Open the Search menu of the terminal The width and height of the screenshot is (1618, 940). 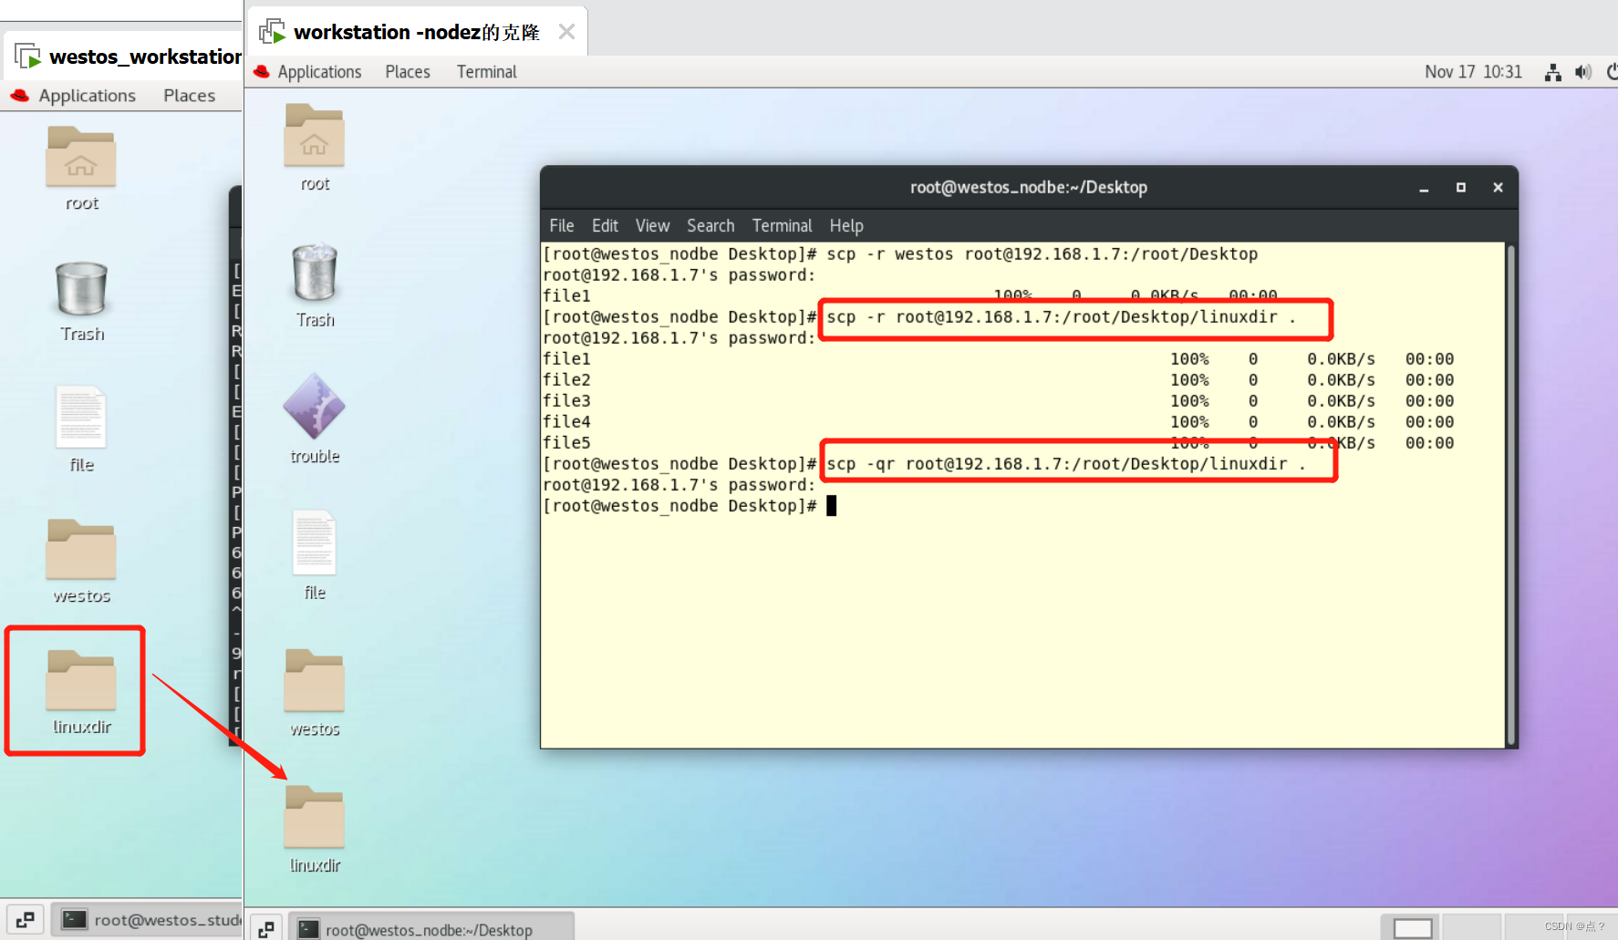pyautogui.click(x=710, y=225)
